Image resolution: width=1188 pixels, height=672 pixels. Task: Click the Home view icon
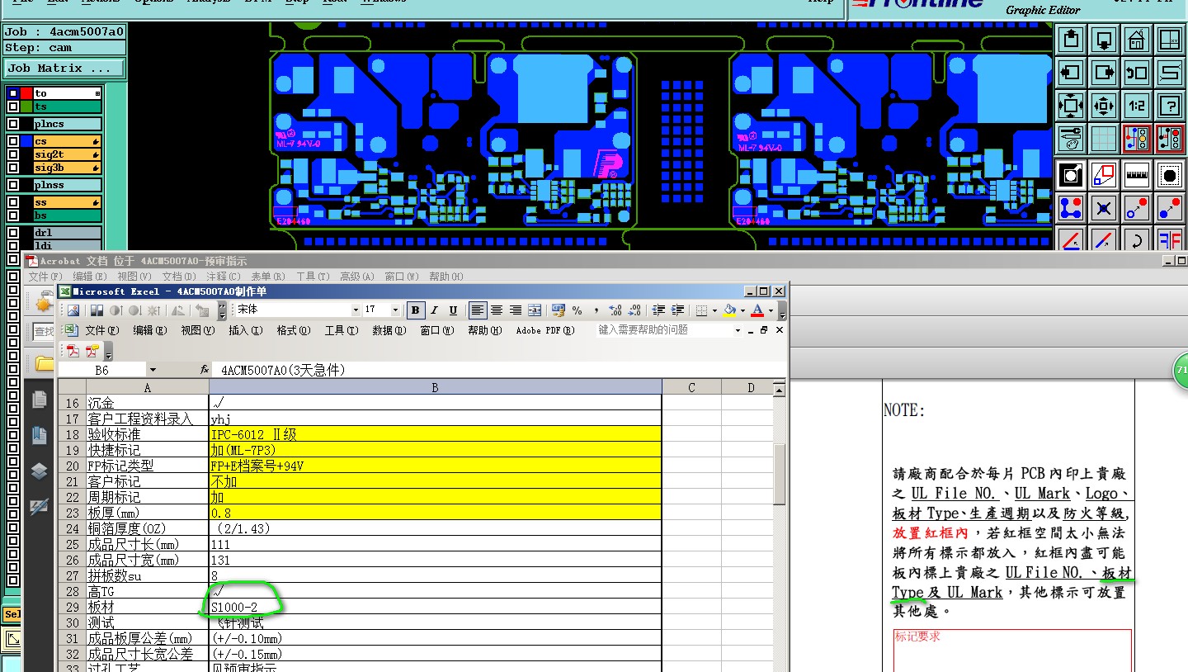[1137, 38]
